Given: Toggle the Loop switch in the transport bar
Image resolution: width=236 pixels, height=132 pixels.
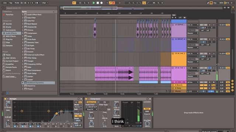Looking at the screenshot, I should pyautogui.click(x=144, y=3).
